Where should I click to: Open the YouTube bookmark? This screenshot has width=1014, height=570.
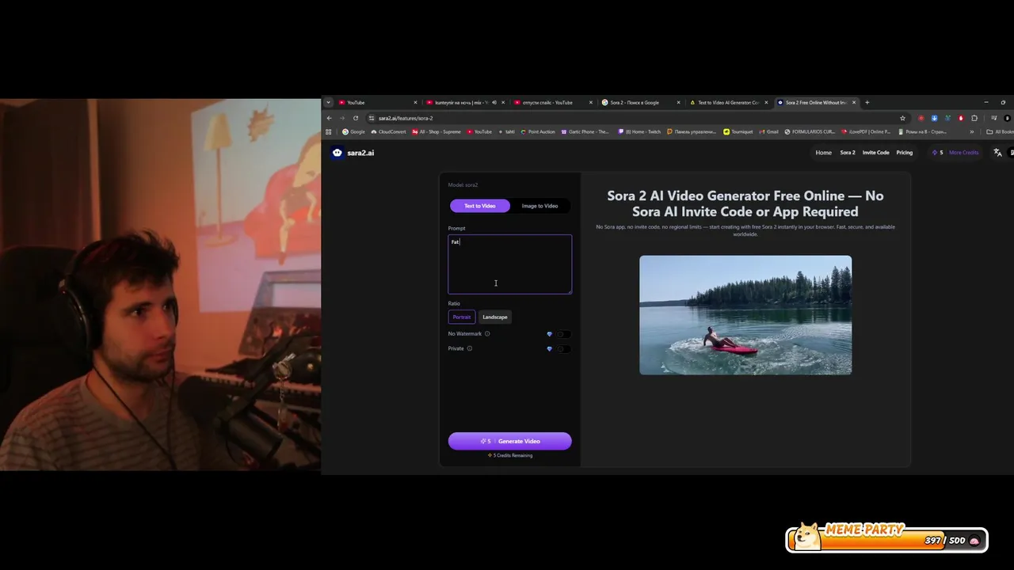point(479,131)
